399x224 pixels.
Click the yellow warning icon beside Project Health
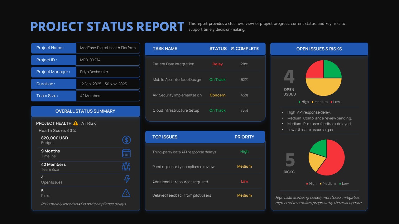[x=75, y=123]
